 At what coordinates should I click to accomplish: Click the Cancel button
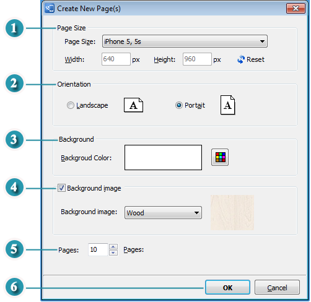[x=277, y=287]
